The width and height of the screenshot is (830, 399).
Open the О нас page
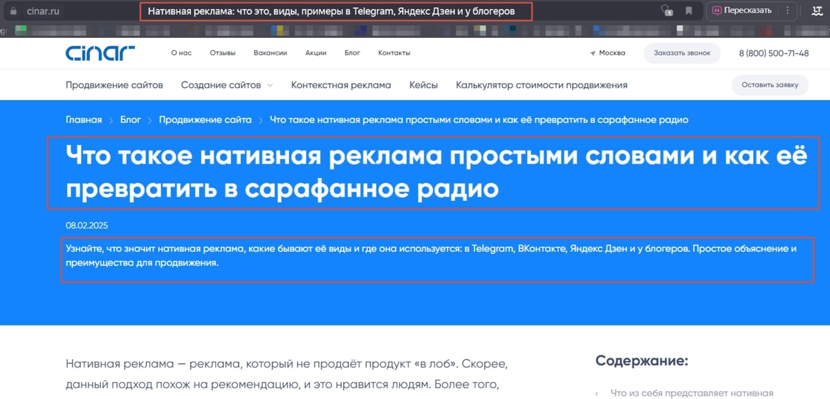(181, 53)
